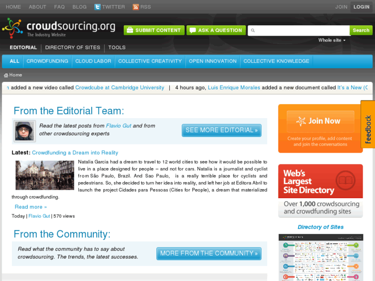Select the OPEN INNOVATION category tab

213,61
